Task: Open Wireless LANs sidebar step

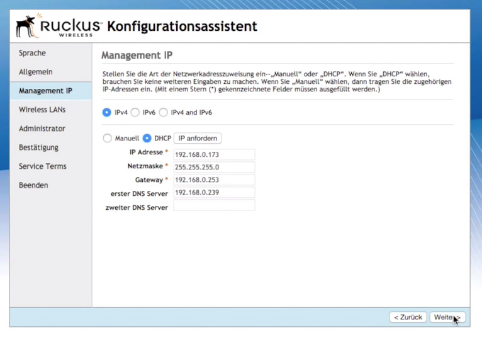Action: click(42, 110)
